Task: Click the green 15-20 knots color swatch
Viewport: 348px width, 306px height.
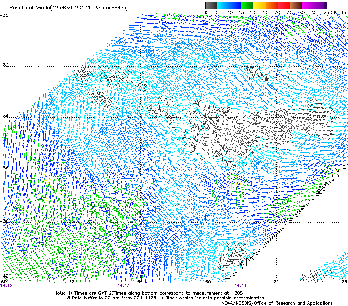Action: (x=247, y=6)
